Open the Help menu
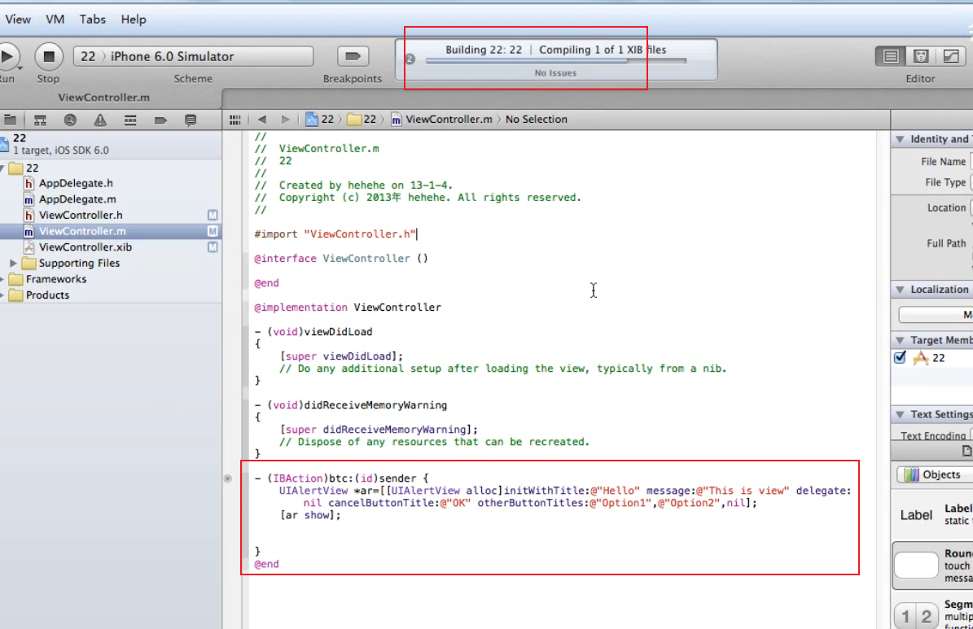 coord(134,20)
